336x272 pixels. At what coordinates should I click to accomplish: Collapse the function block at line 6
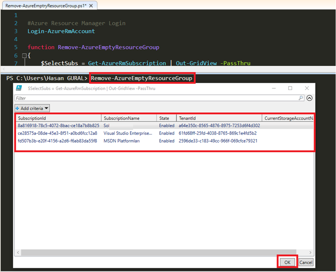coord(25,56)
